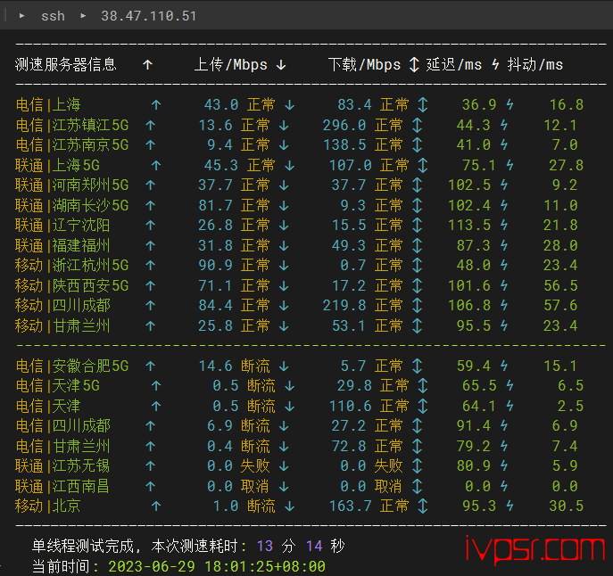
Task: Click the down arrow in the header row
Action: pos(281,64)
